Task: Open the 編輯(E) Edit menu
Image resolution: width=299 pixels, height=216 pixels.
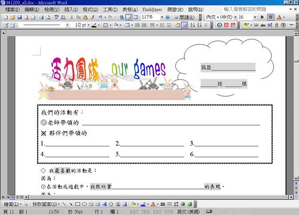Action: pyautogui.click(x=32, y=10)
